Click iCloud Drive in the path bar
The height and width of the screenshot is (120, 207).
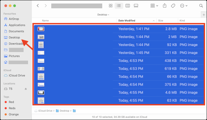click(43, 111)
